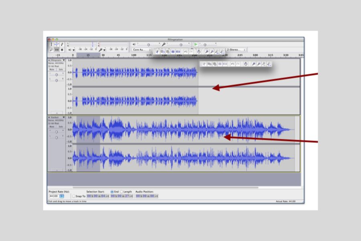Open the Selection Start time format arrow
Screen dimensions: 361x241
click(108, 196)
